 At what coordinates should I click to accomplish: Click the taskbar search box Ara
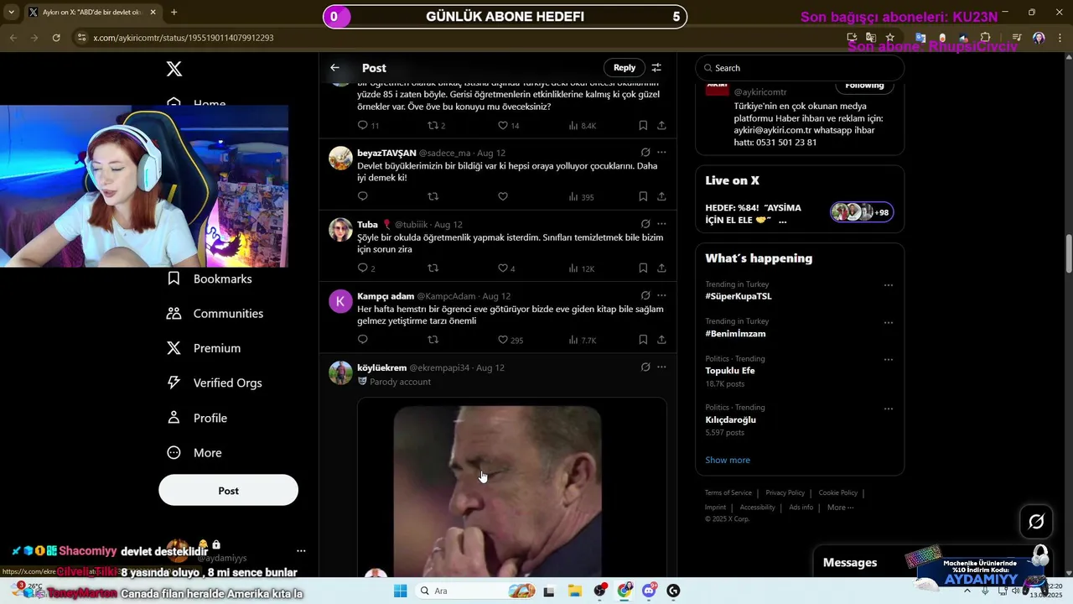tap(475, 591)
